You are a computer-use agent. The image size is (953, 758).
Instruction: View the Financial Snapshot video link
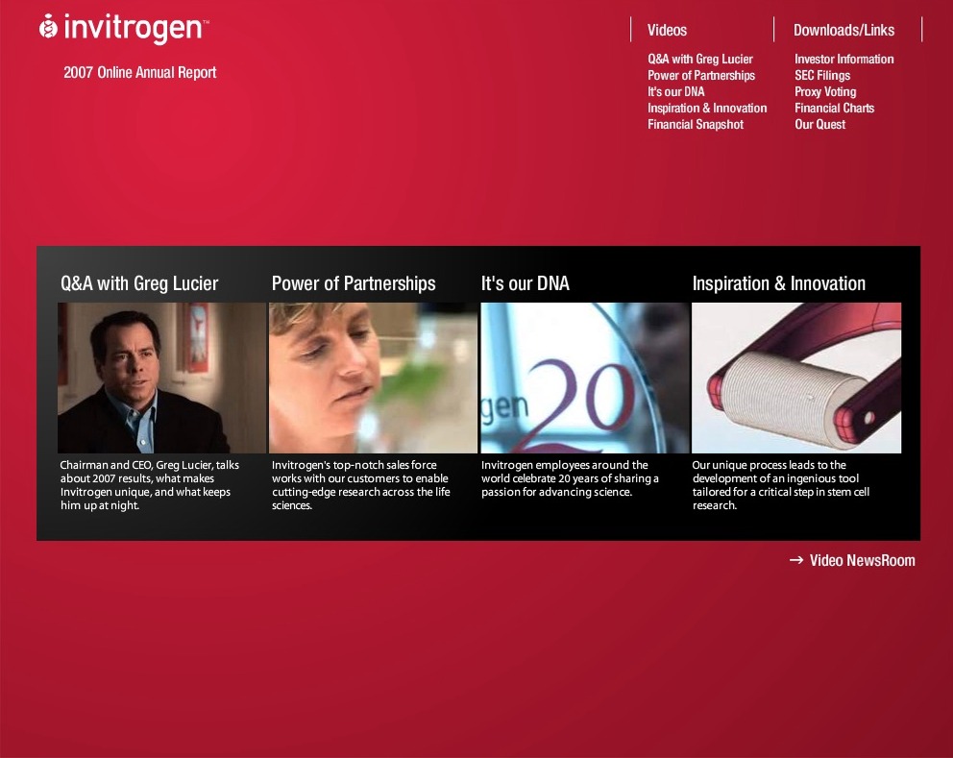pyautogui.click(x=695, y=125)
